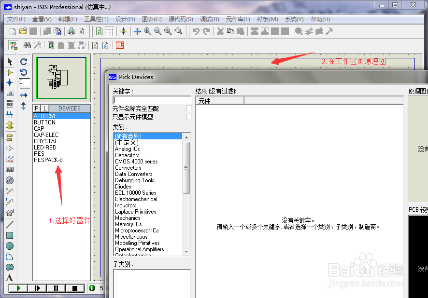Image resolution: width=428 pixels, height=298 pixels.
Task: Open the 文件(F) menu
Action: tap(16, 19)
